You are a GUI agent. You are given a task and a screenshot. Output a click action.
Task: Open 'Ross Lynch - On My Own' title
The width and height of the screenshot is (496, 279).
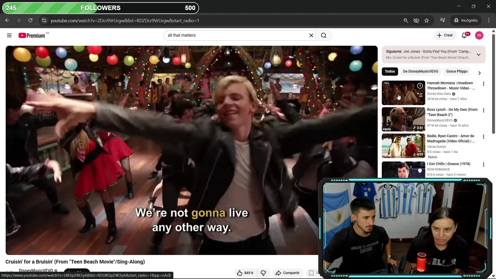tap(452, 112)
